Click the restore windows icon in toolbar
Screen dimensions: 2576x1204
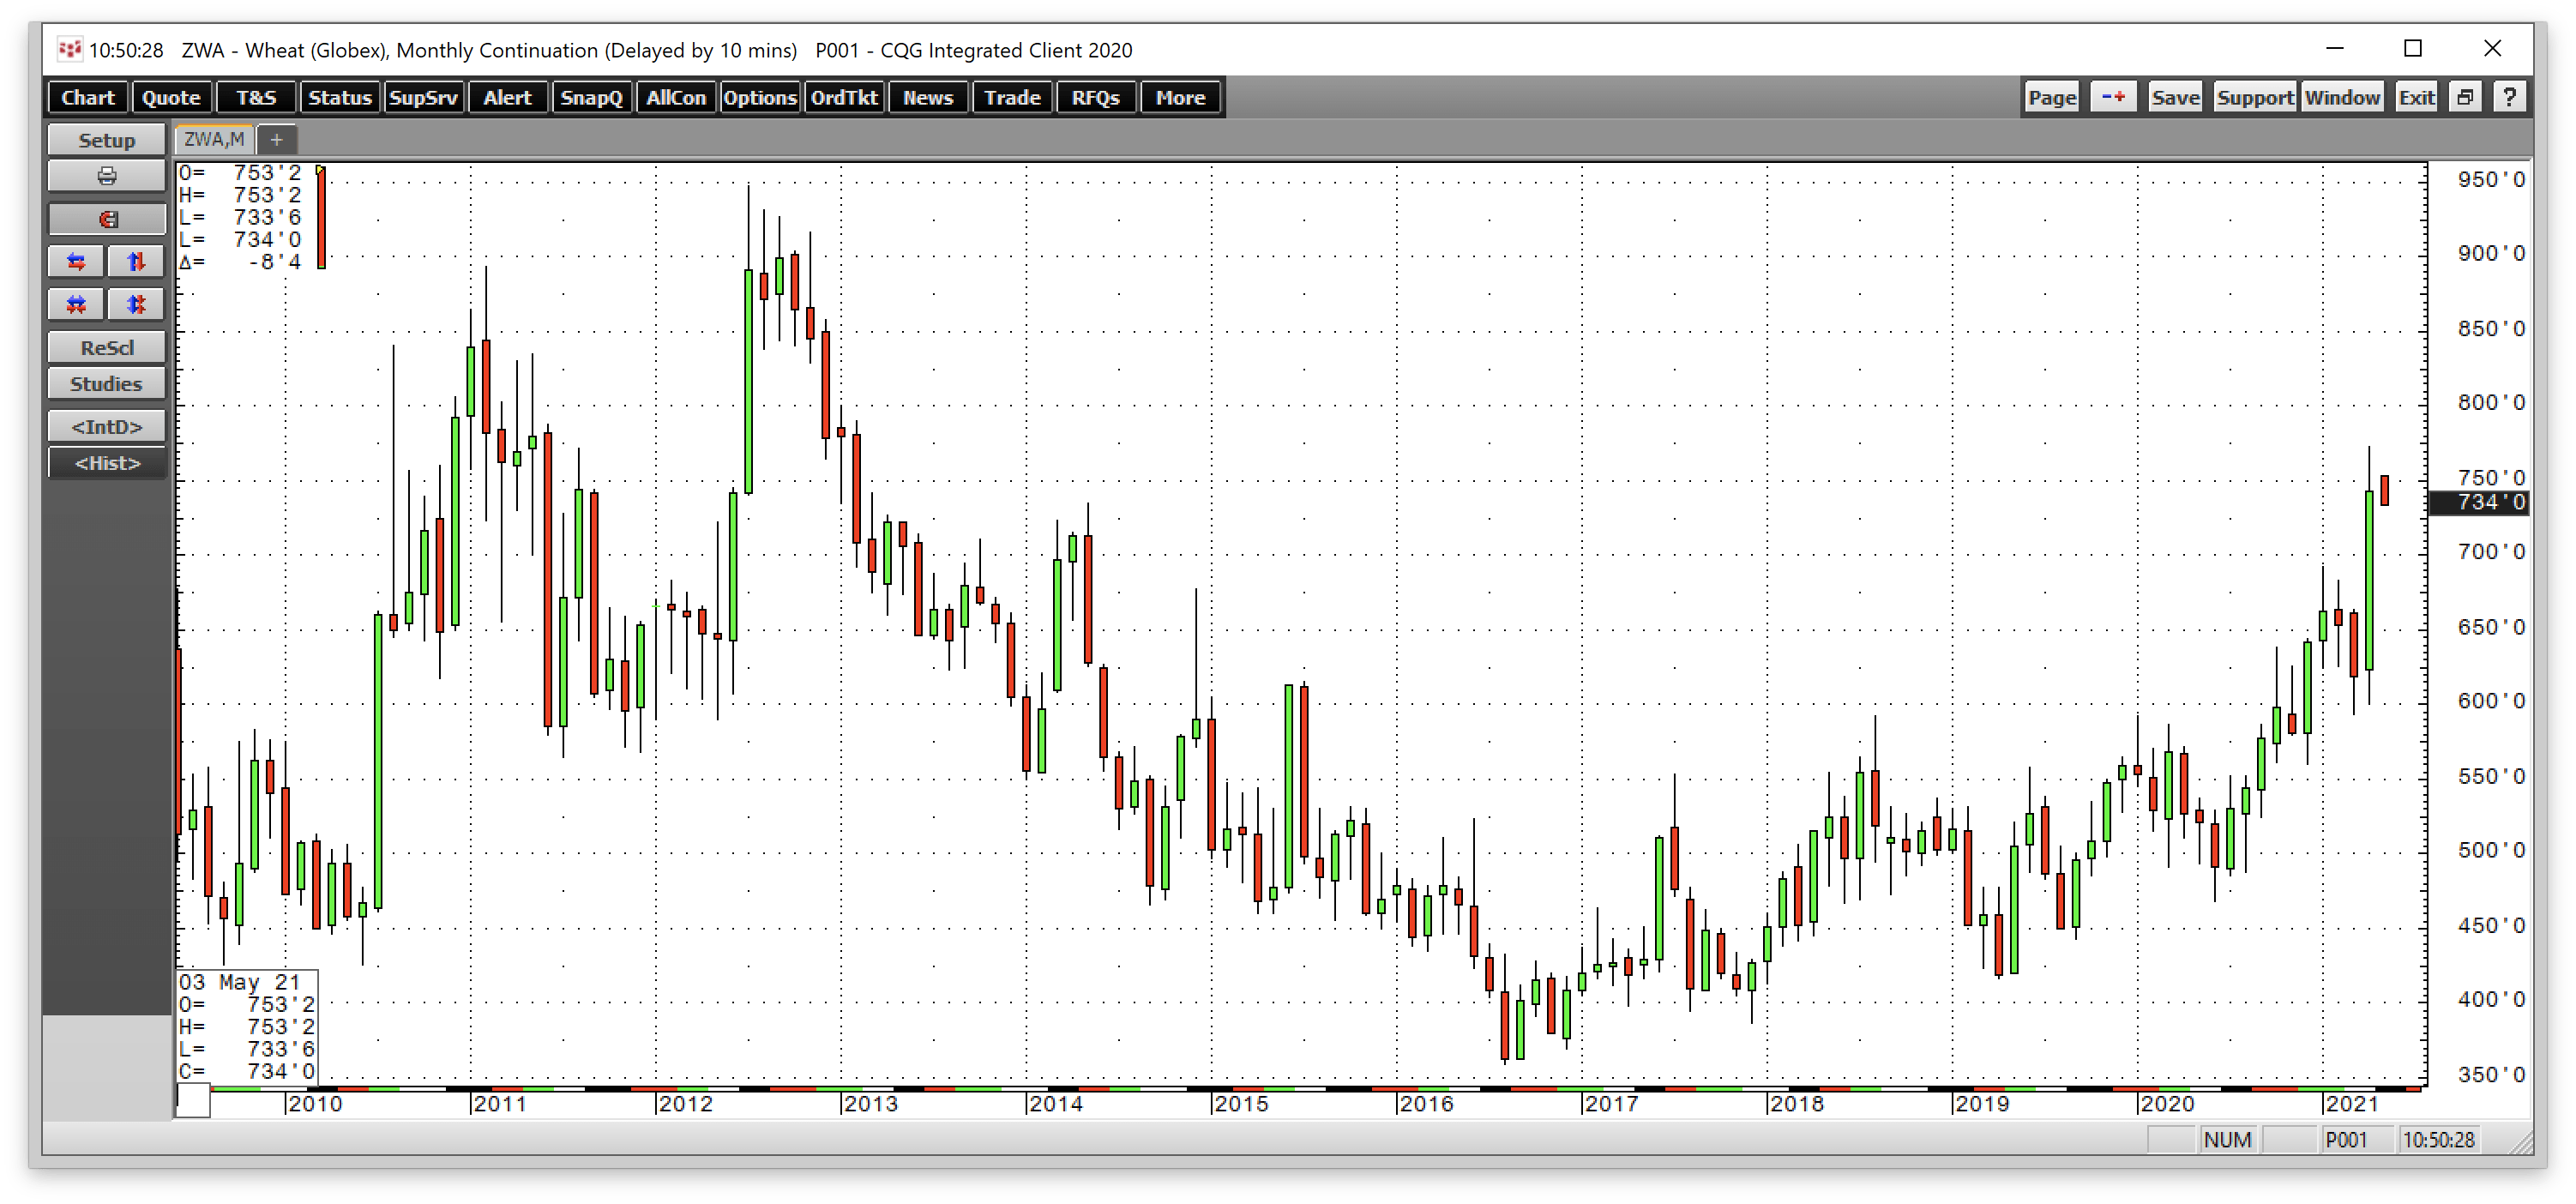click(2464, 97)
